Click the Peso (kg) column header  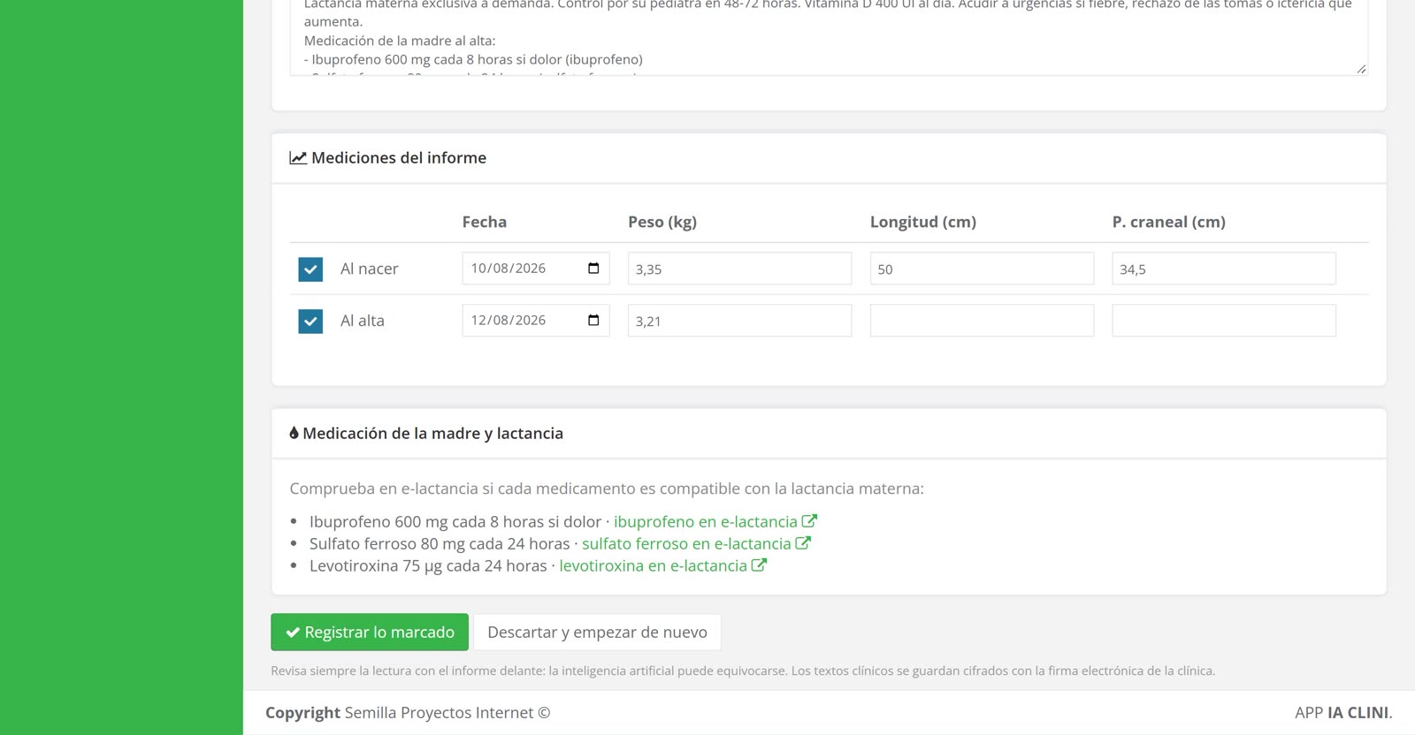tap(662, 223)
